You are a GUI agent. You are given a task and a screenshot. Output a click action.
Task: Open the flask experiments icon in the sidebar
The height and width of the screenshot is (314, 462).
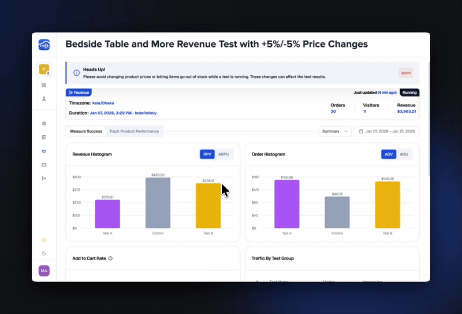point(44,99)
